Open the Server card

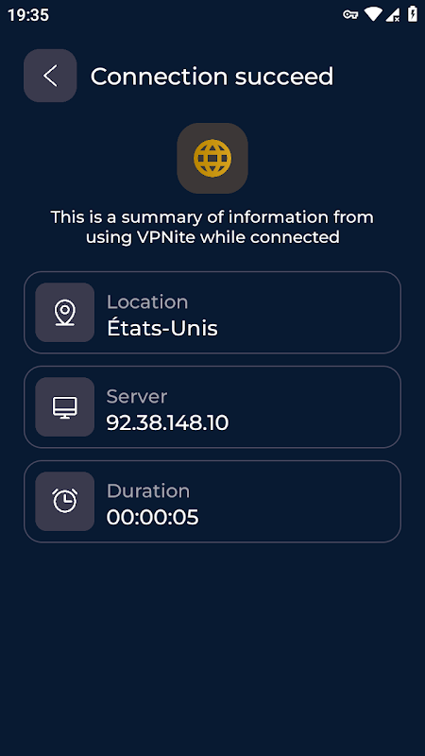212,407
